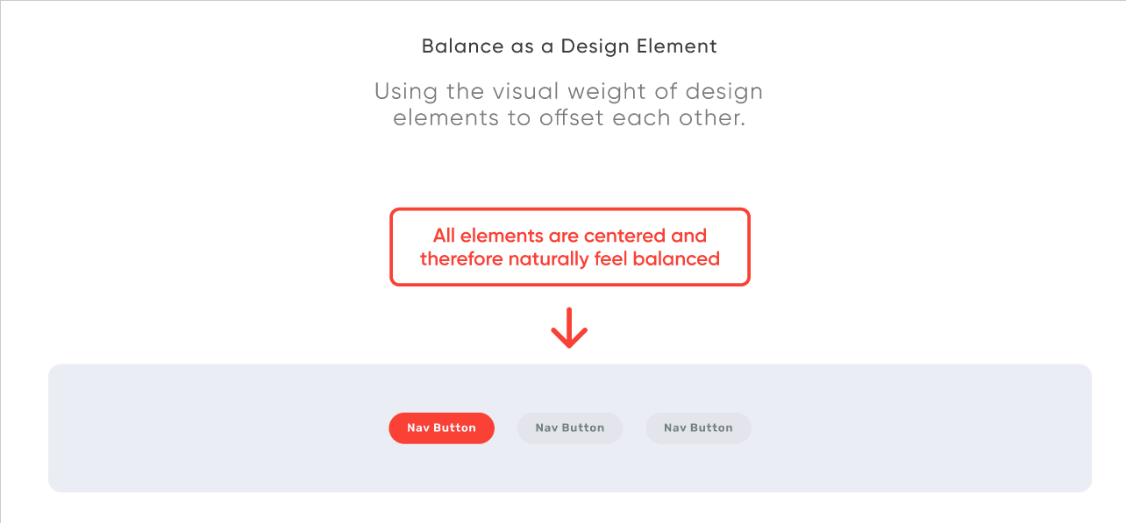Select callout line All elements are centered and
The image size is (1126, 523).
click(x=570, y=236)
